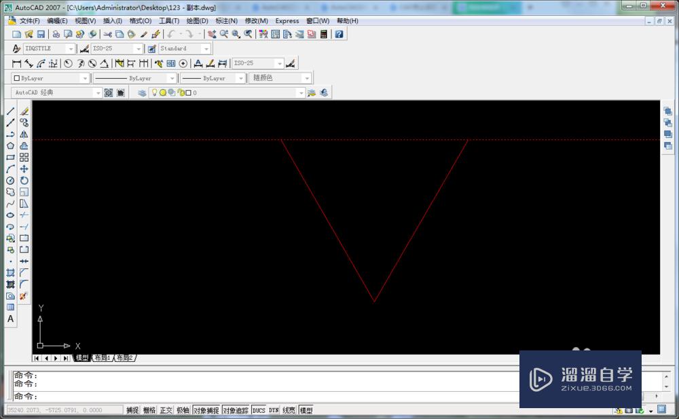
Task: Select the Polyline tool
Action: point(10,134)
